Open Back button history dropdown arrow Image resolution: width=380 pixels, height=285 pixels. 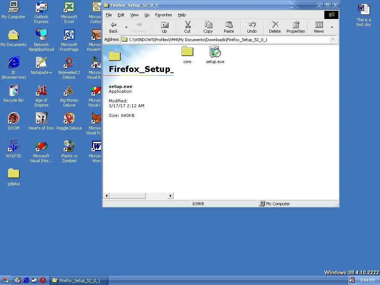pyautogui.click(x=126, y=27)
